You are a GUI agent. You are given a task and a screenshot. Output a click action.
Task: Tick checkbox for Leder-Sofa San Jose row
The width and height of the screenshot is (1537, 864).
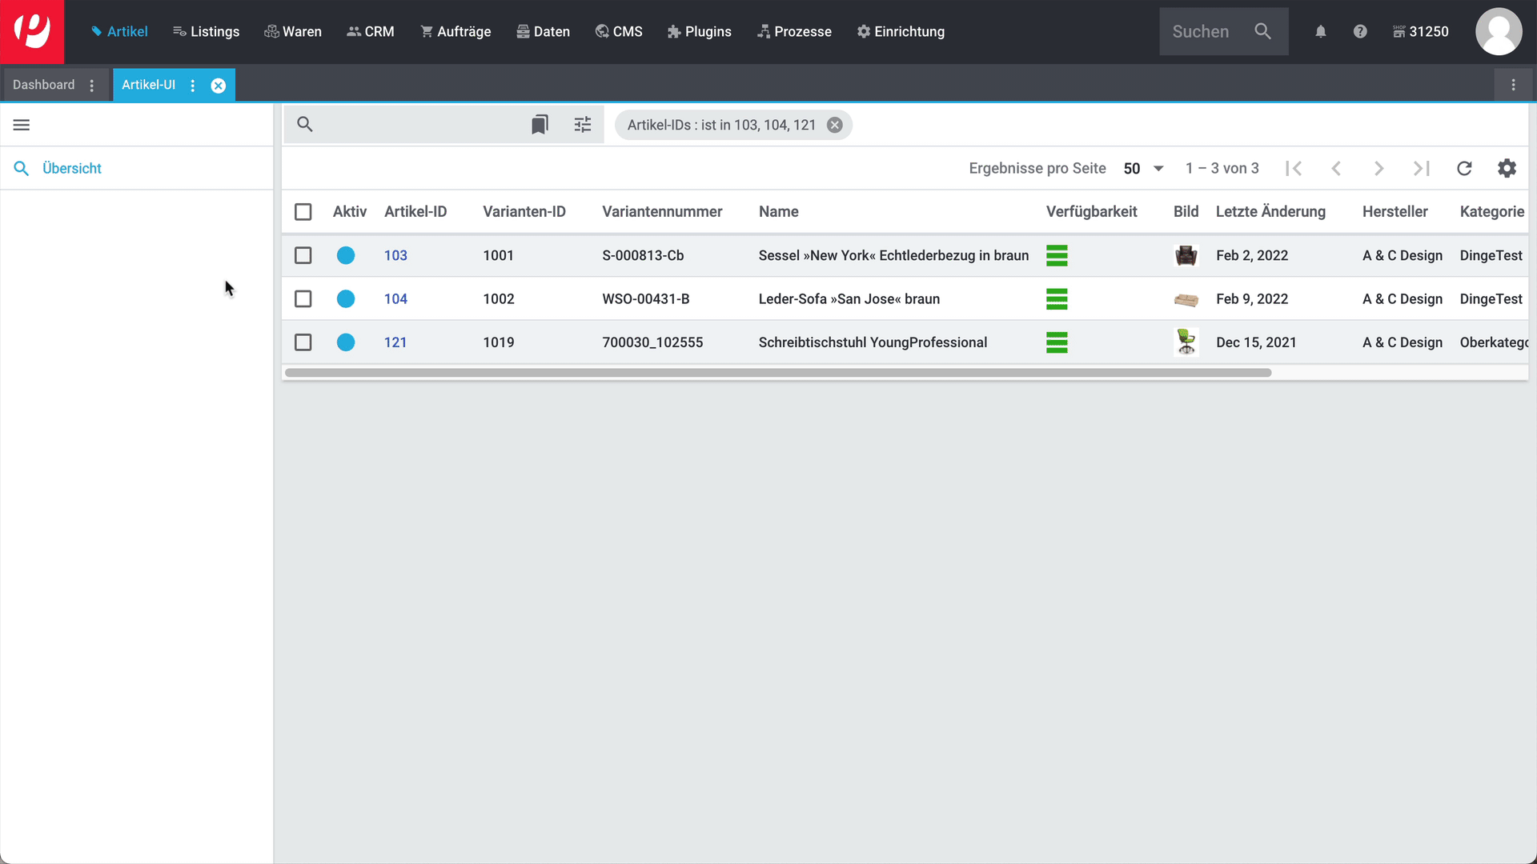303,298
